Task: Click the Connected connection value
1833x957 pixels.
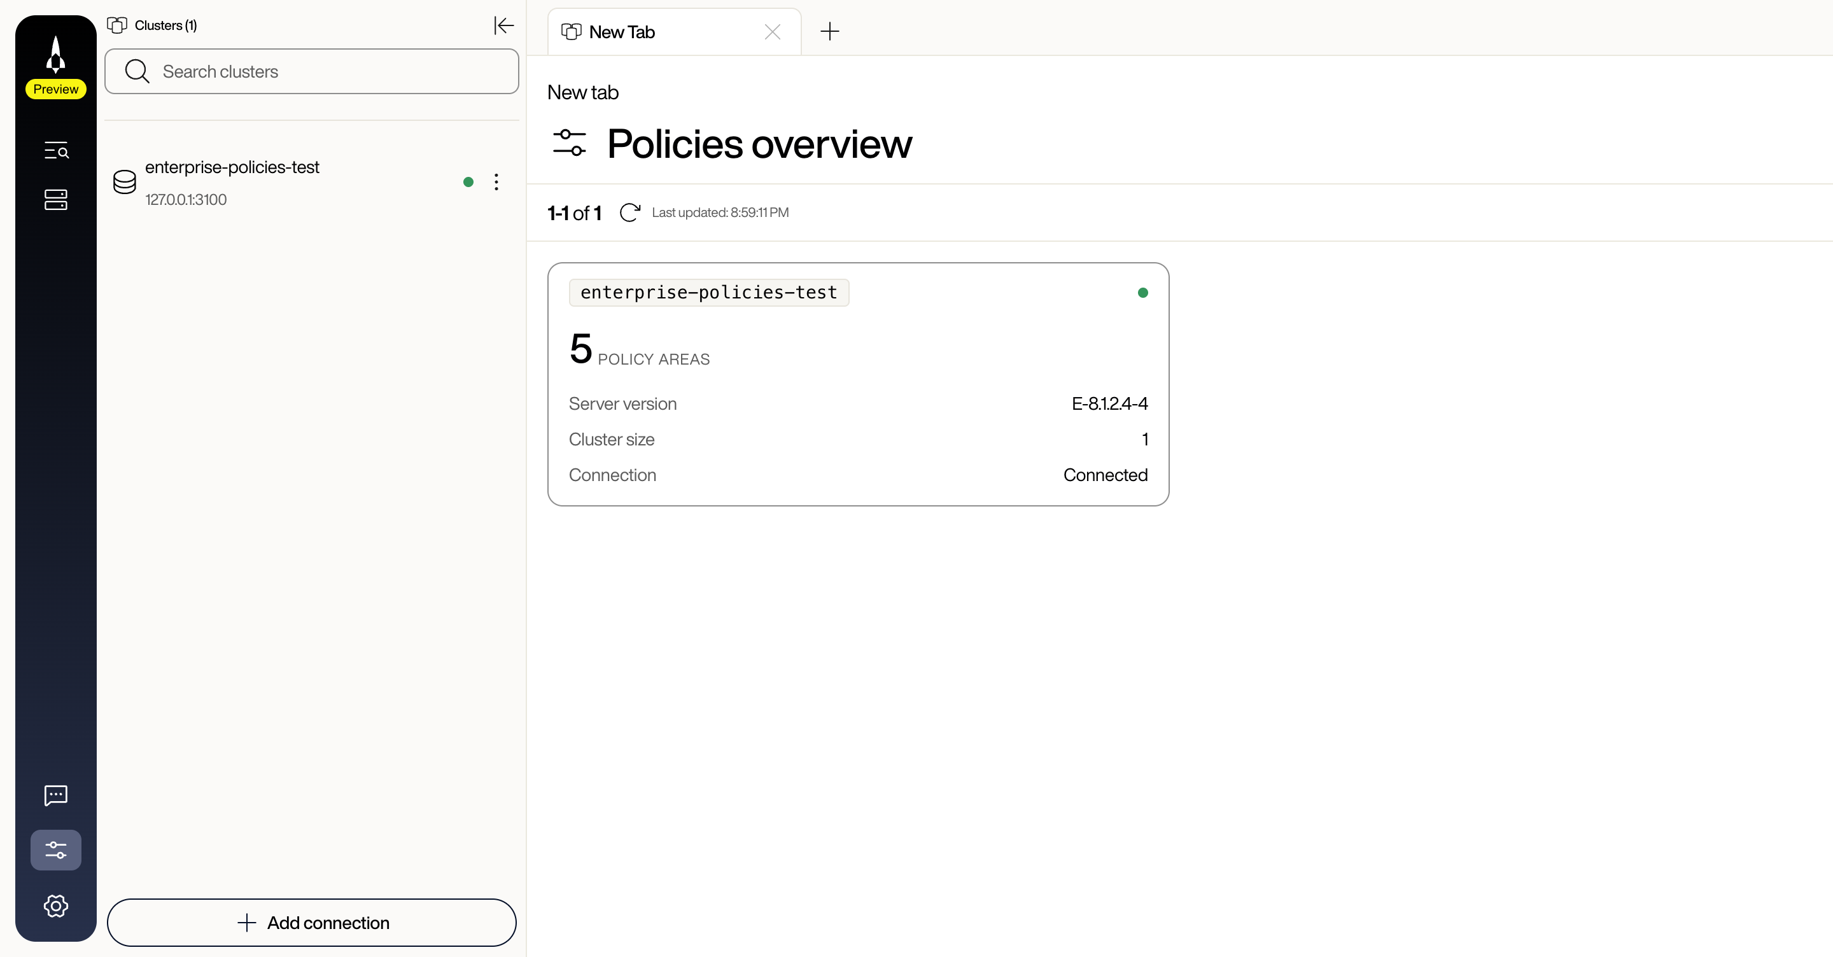Action: (1105, 475)
